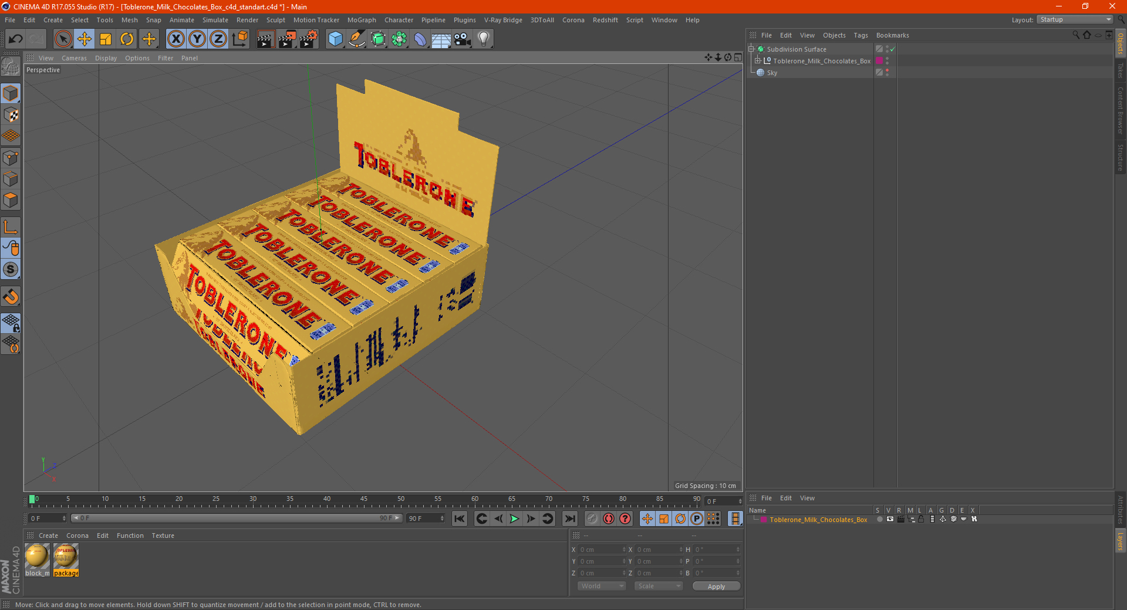Screen dimensions: 1127x610
Task: Activate the Scale tool
Action: (x=106, y=39)
